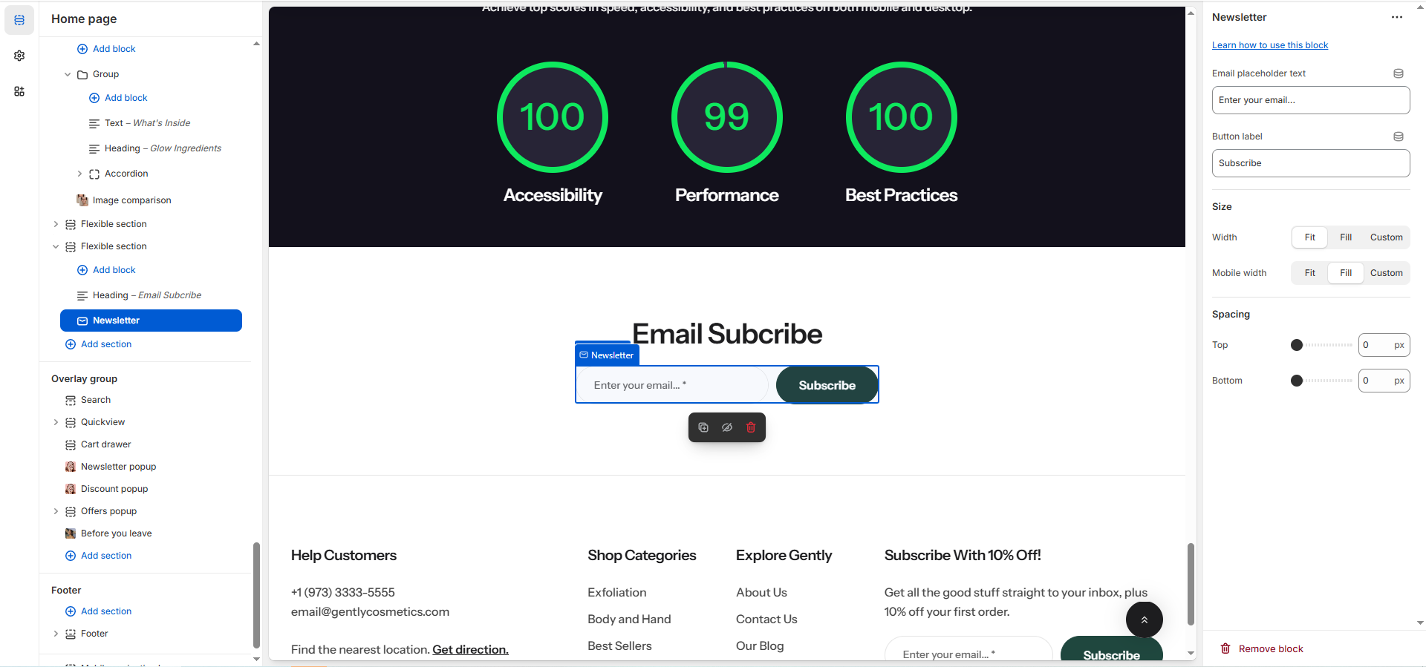Viewport: 1426px width, 667px height.
Task: Open 'Learn how to use this block' link
Action: click(x=1269, y=45)
